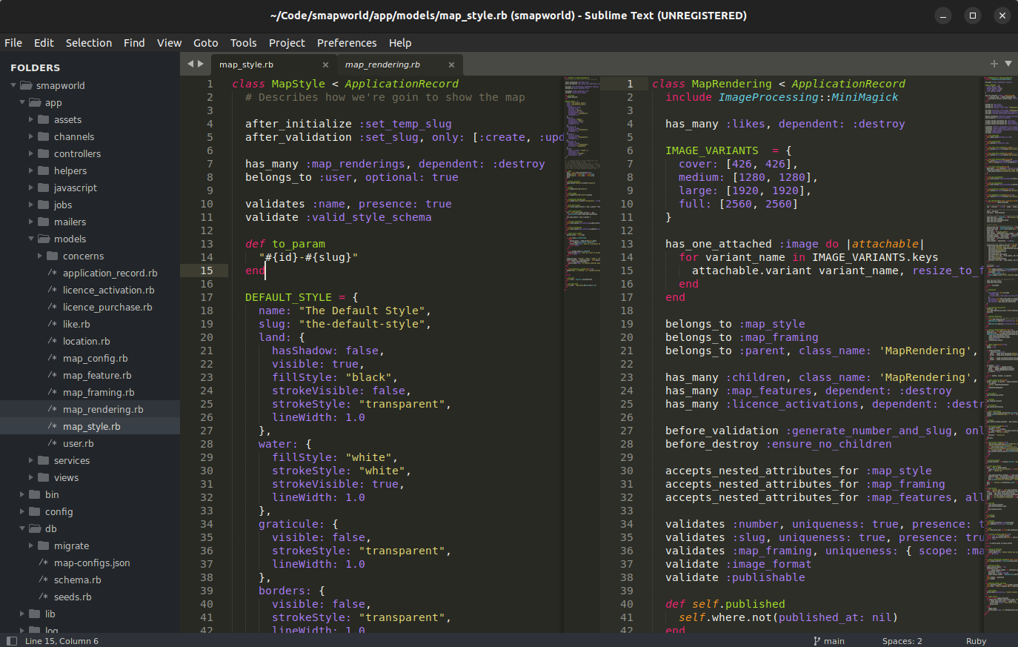
Task: Close the map_style.rb tab
Action: point(325,65)
